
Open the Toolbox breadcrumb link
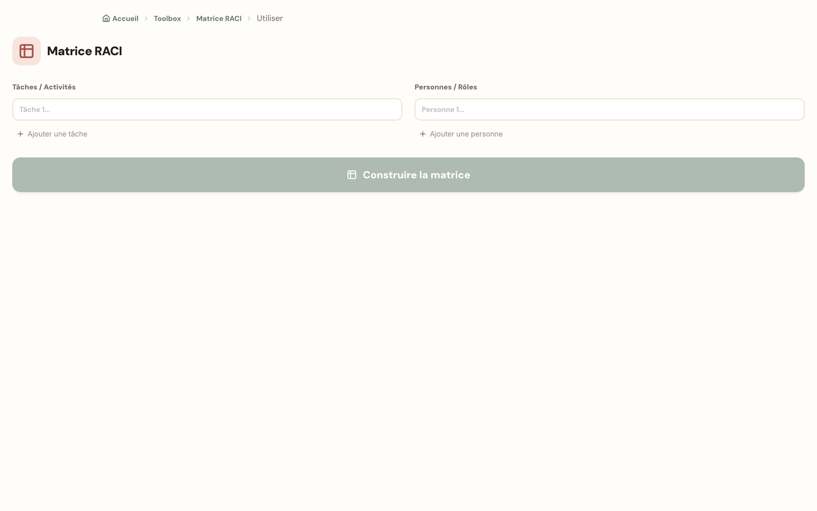[x=167, y=18]
